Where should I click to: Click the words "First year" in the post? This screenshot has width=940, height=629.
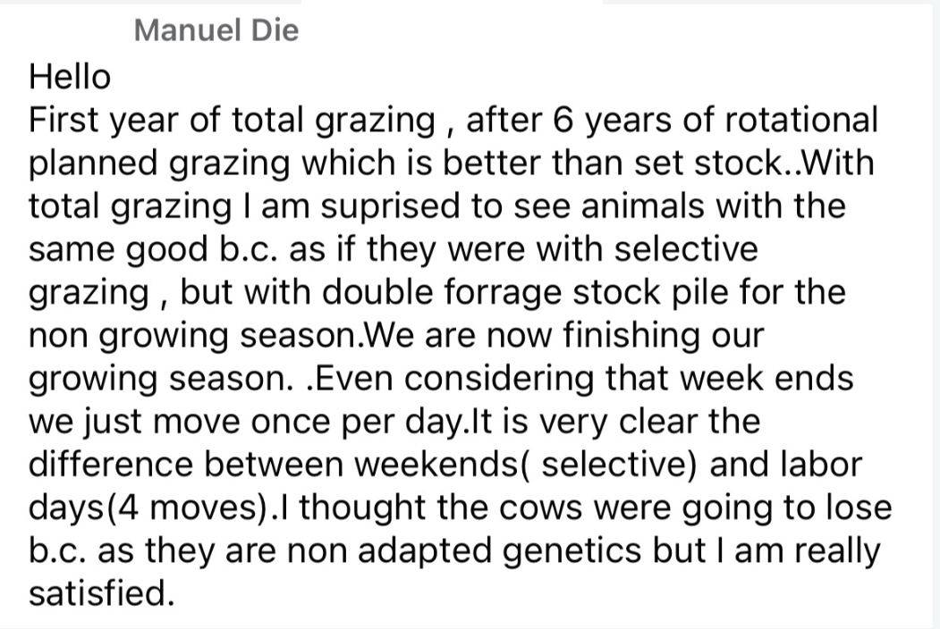[101, 119]
